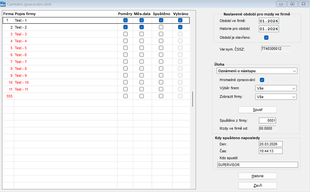Click the Historie pro období field
The image size is (310, 192).
pos(269,29)
